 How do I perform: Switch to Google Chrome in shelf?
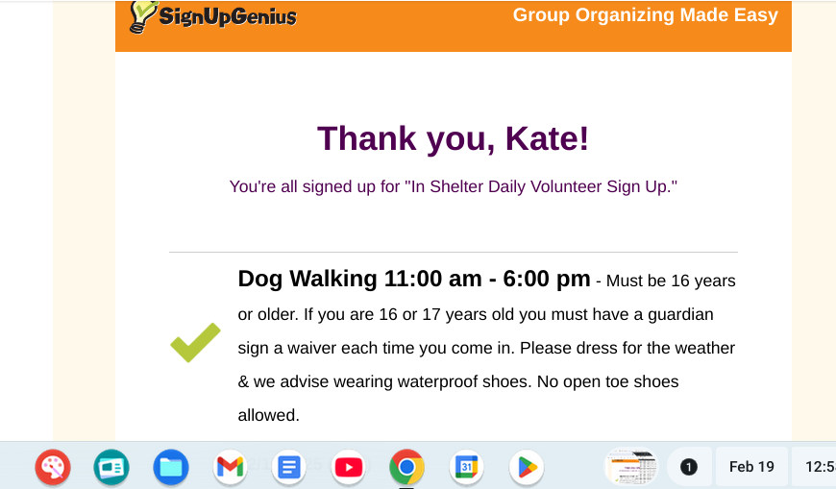click(x=406, y=468)
